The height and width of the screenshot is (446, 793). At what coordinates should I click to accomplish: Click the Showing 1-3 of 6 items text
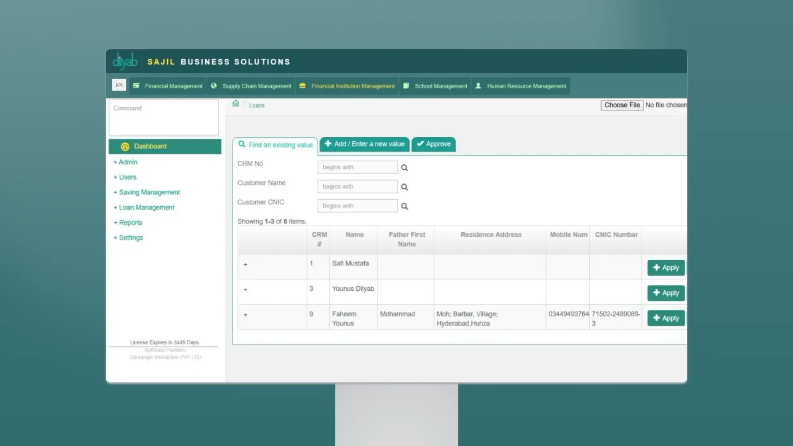[272, 221]
